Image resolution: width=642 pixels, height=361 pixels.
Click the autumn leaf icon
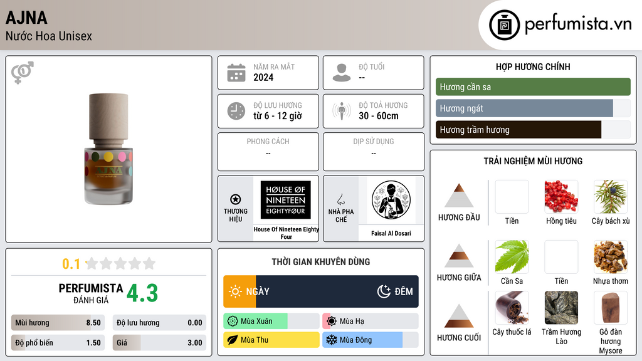[x=233, y=340]
